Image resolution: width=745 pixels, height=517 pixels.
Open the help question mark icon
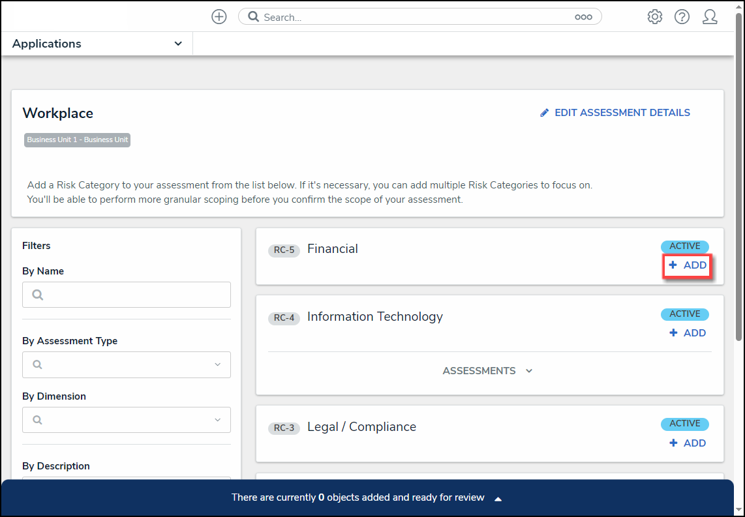[682, 17]
